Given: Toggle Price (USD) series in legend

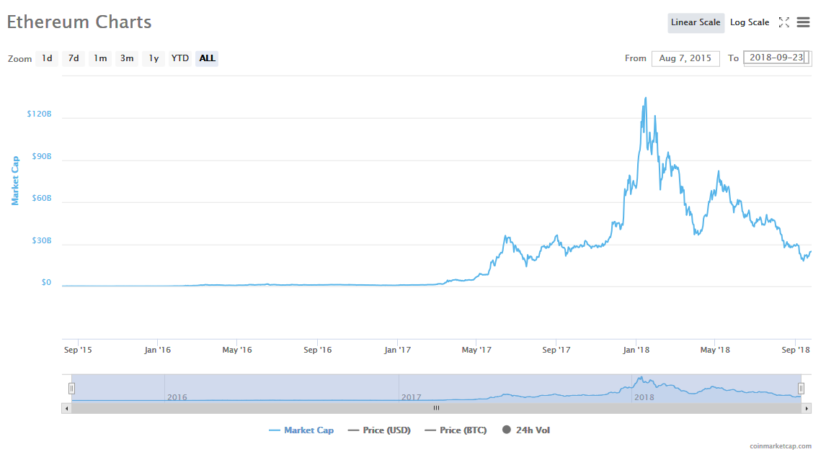Looking at the screenshot, I should (379, 430).
